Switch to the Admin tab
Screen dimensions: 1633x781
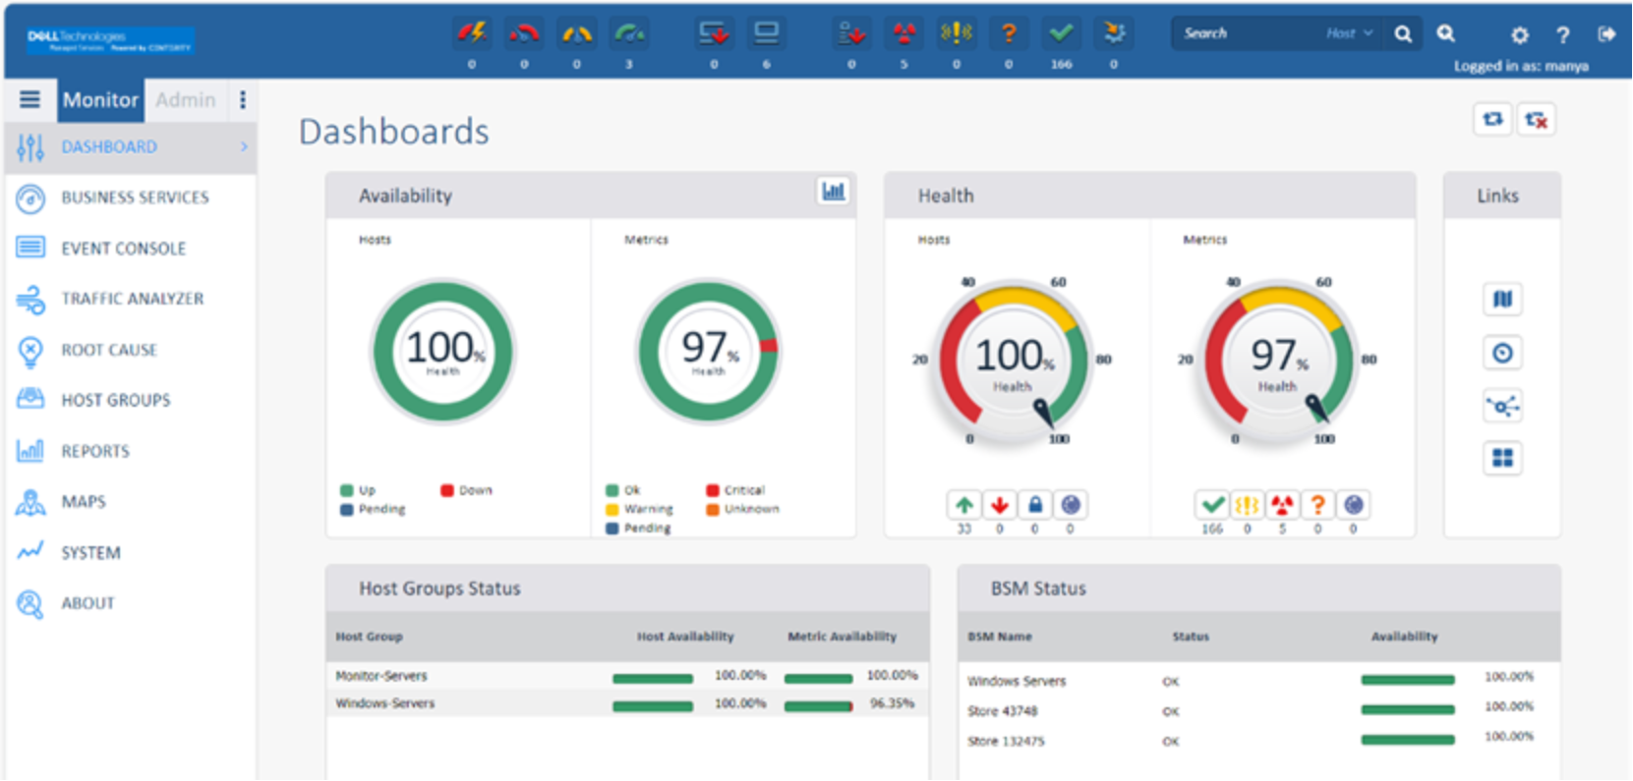(185, 100)
